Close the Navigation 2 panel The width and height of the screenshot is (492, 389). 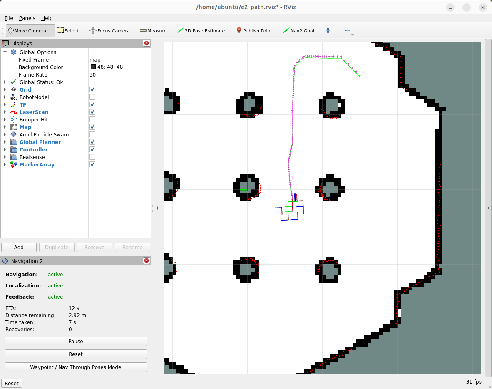click(146, 261)
